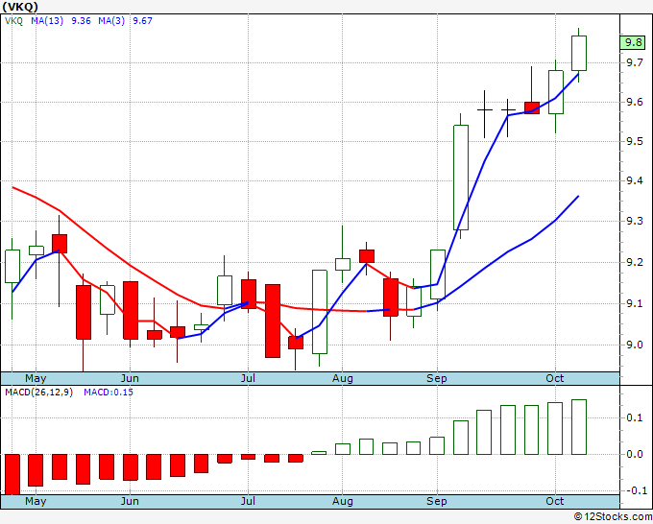This screenshot has width=653, height=524.
Task: Click the 9.2 price axis label
Action: click(x=634, y=263)
